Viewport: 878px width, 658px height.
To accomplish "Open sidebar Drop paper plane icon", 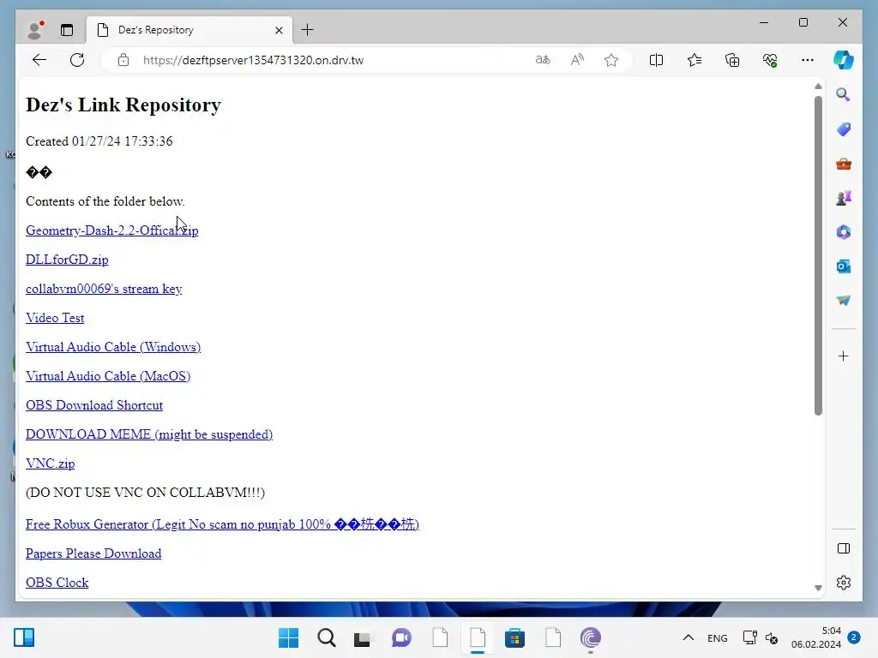I will (844, 301).
